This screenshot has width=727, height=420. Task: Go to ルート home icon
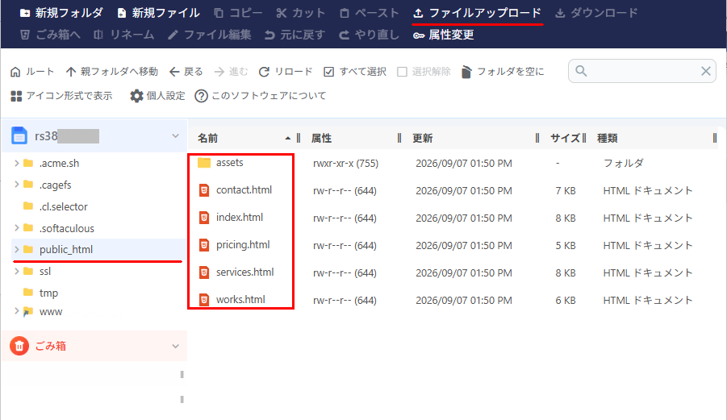15,72
